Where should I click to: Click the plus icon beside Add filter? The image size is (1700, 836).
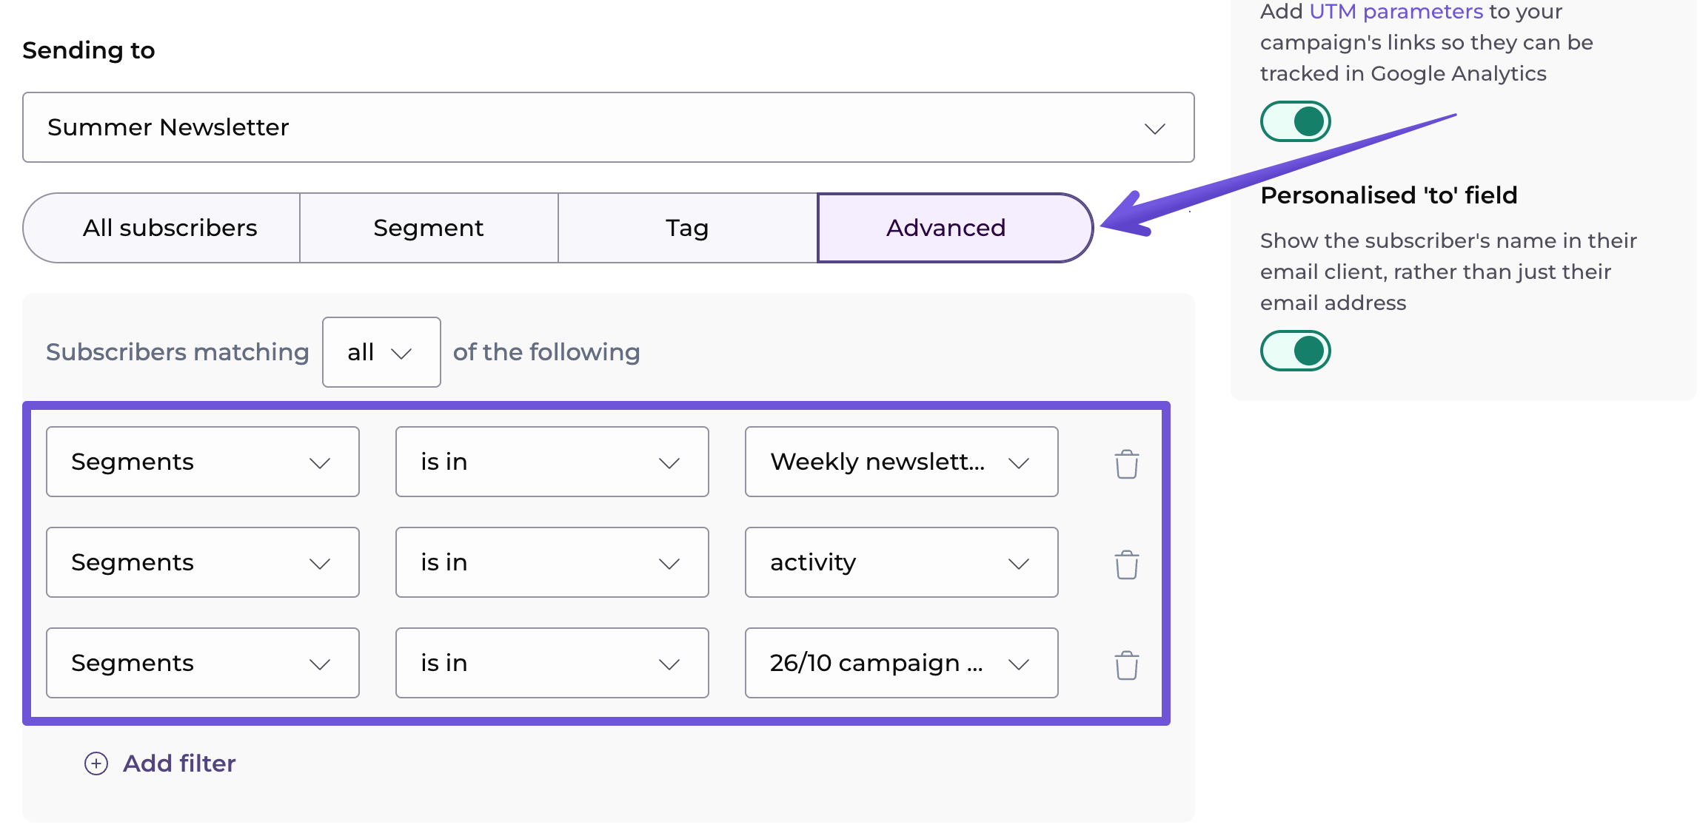[96, 763]
